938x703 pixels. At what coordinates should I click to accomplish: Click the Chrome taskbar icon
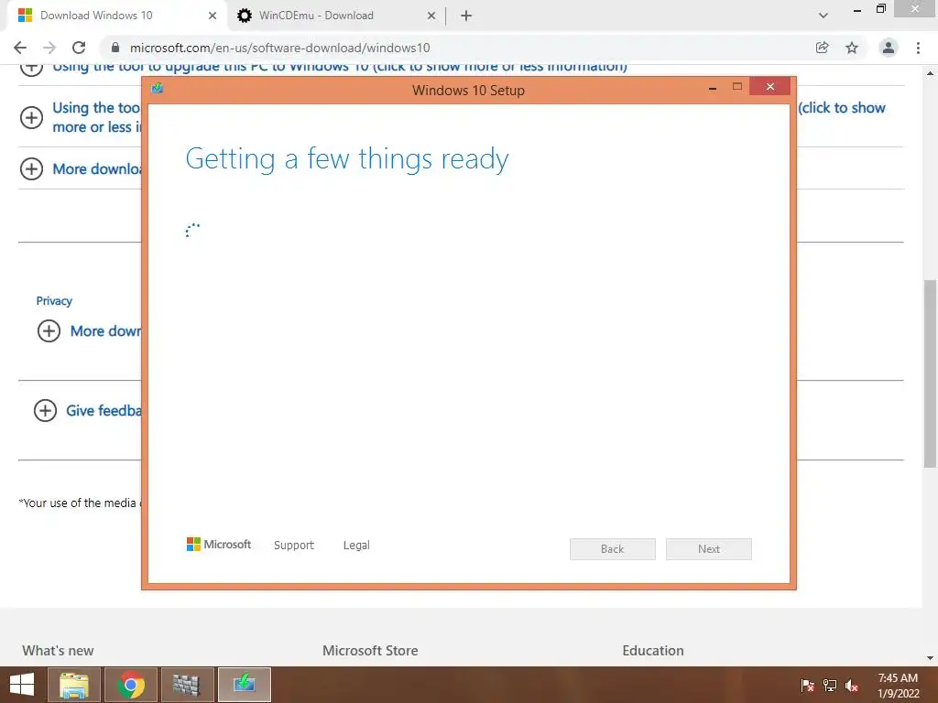click(x=131, y=685)
